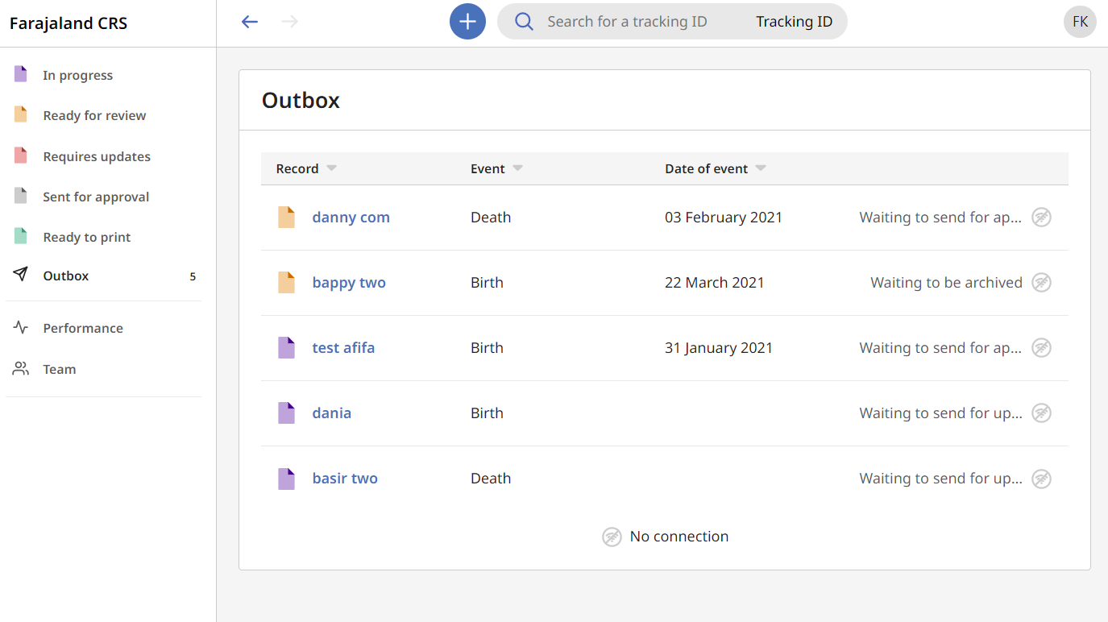Click the search magnifier icon
Image resolution: width=1108 pixels, height=622 pixels.
coord(523,21)
